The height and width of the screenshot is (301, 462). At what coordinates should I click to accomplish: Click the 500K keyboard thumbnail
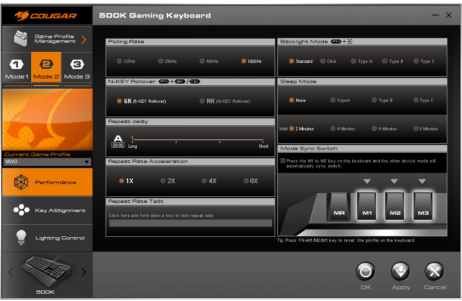pyautogui.click(x=46, y=272)
